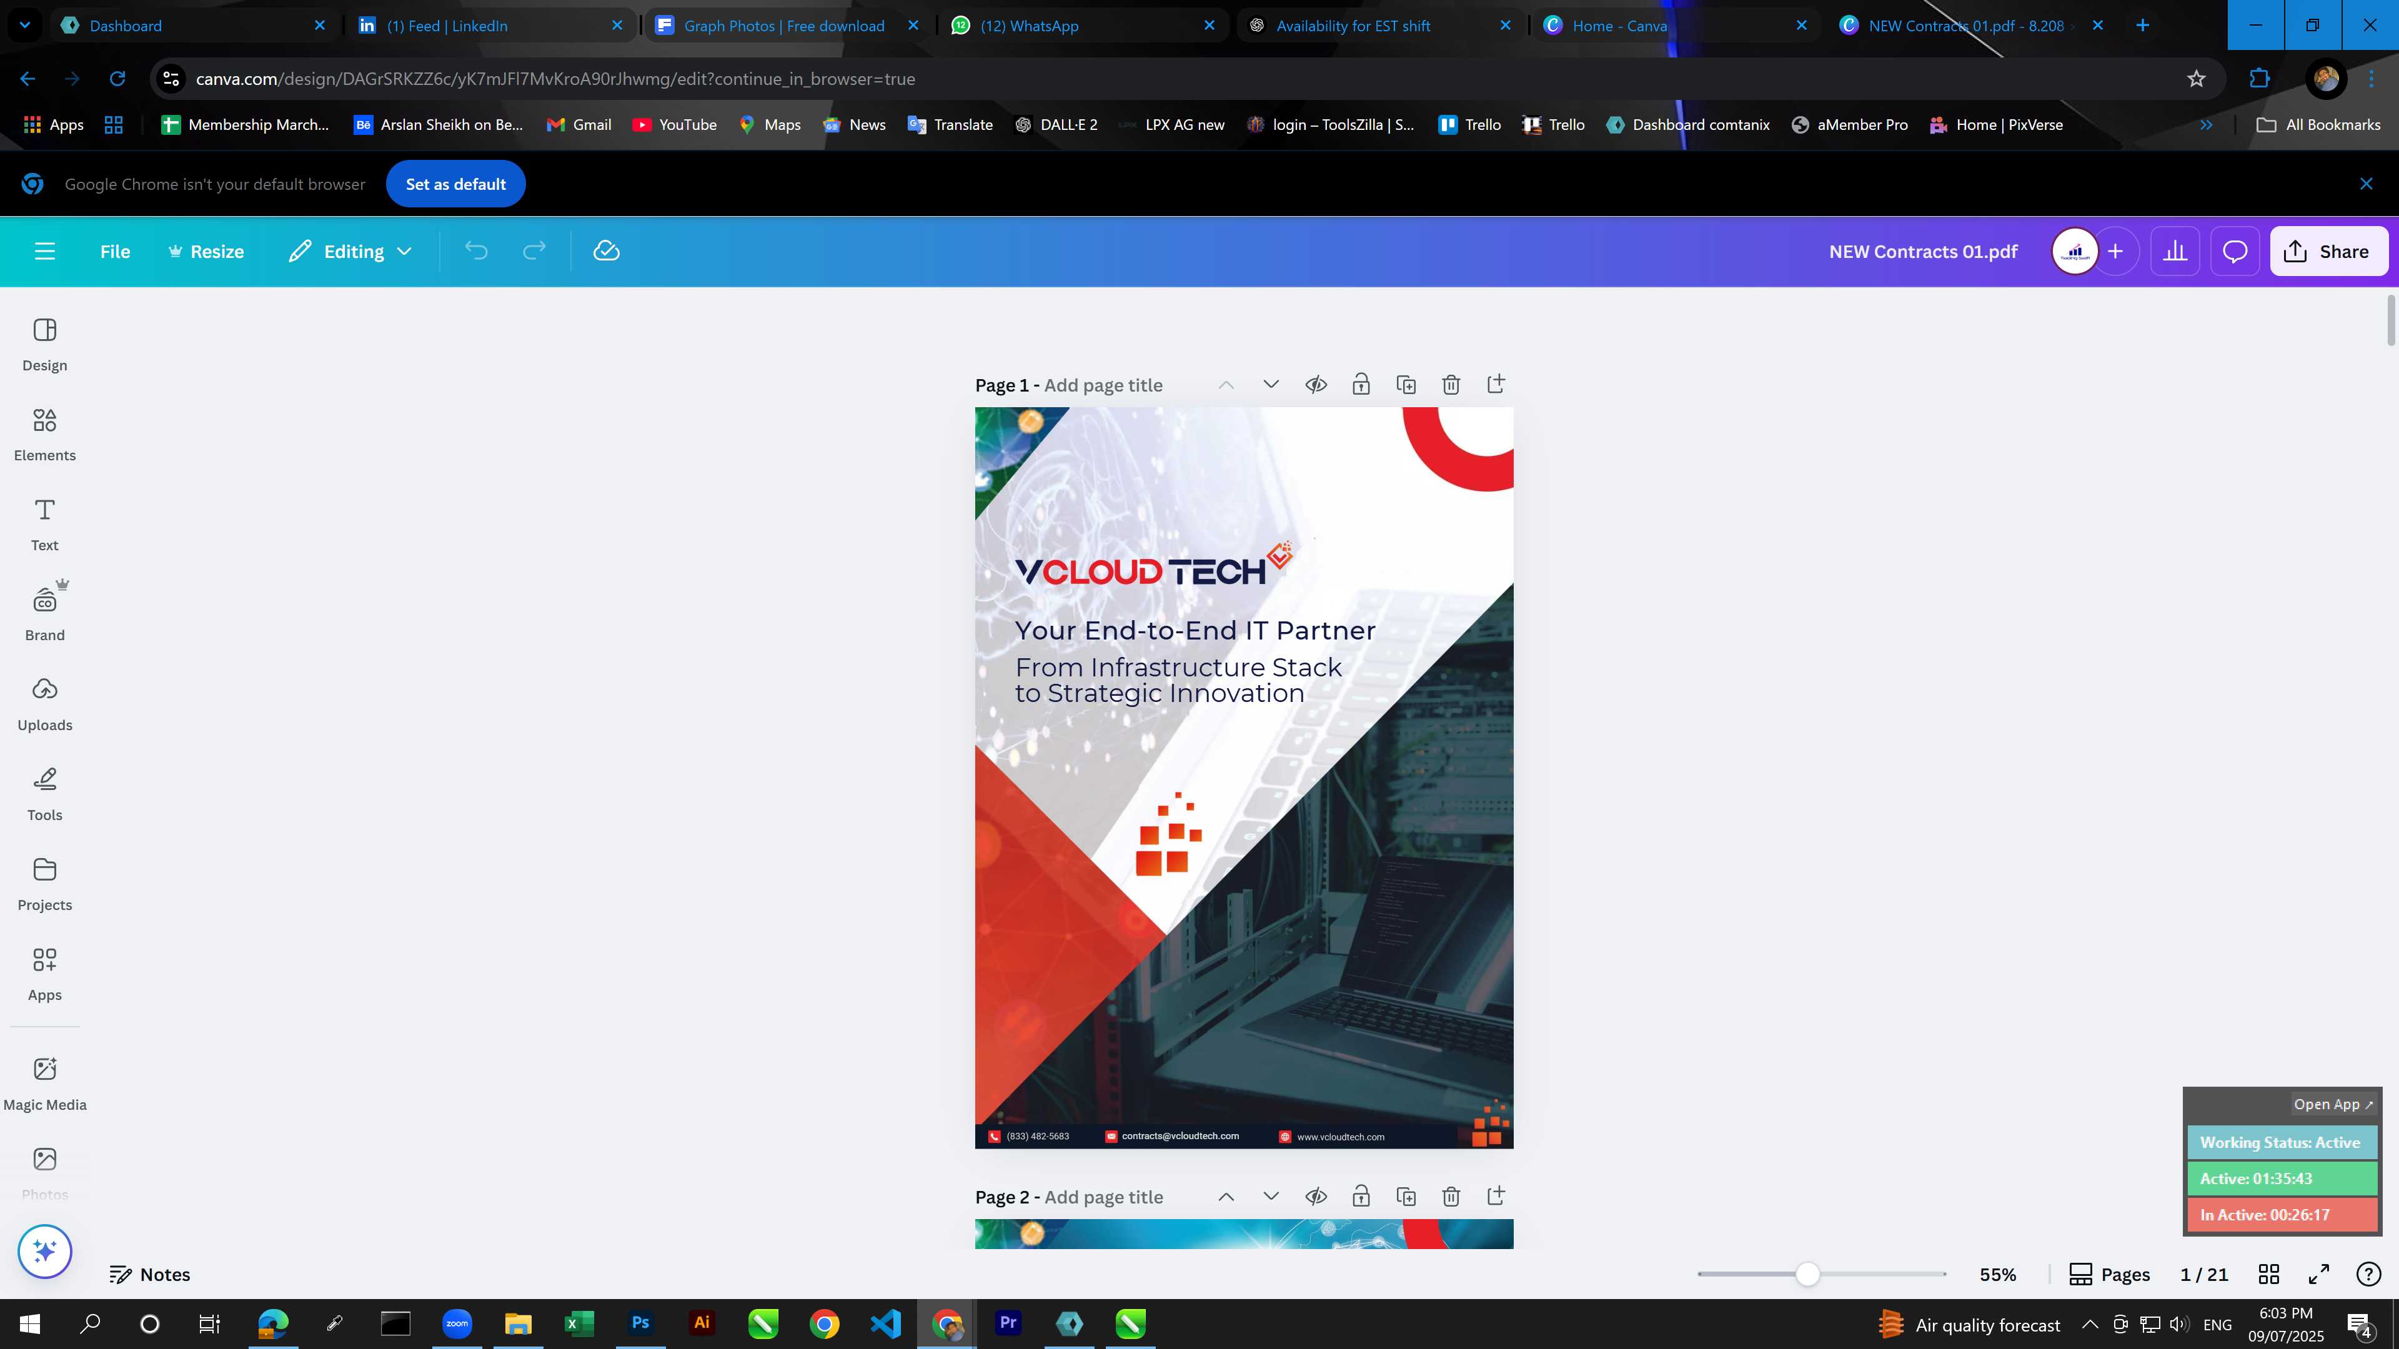Adjust the zoom slider handle
The image size is (2399, 1349).
(1807, 1275)
